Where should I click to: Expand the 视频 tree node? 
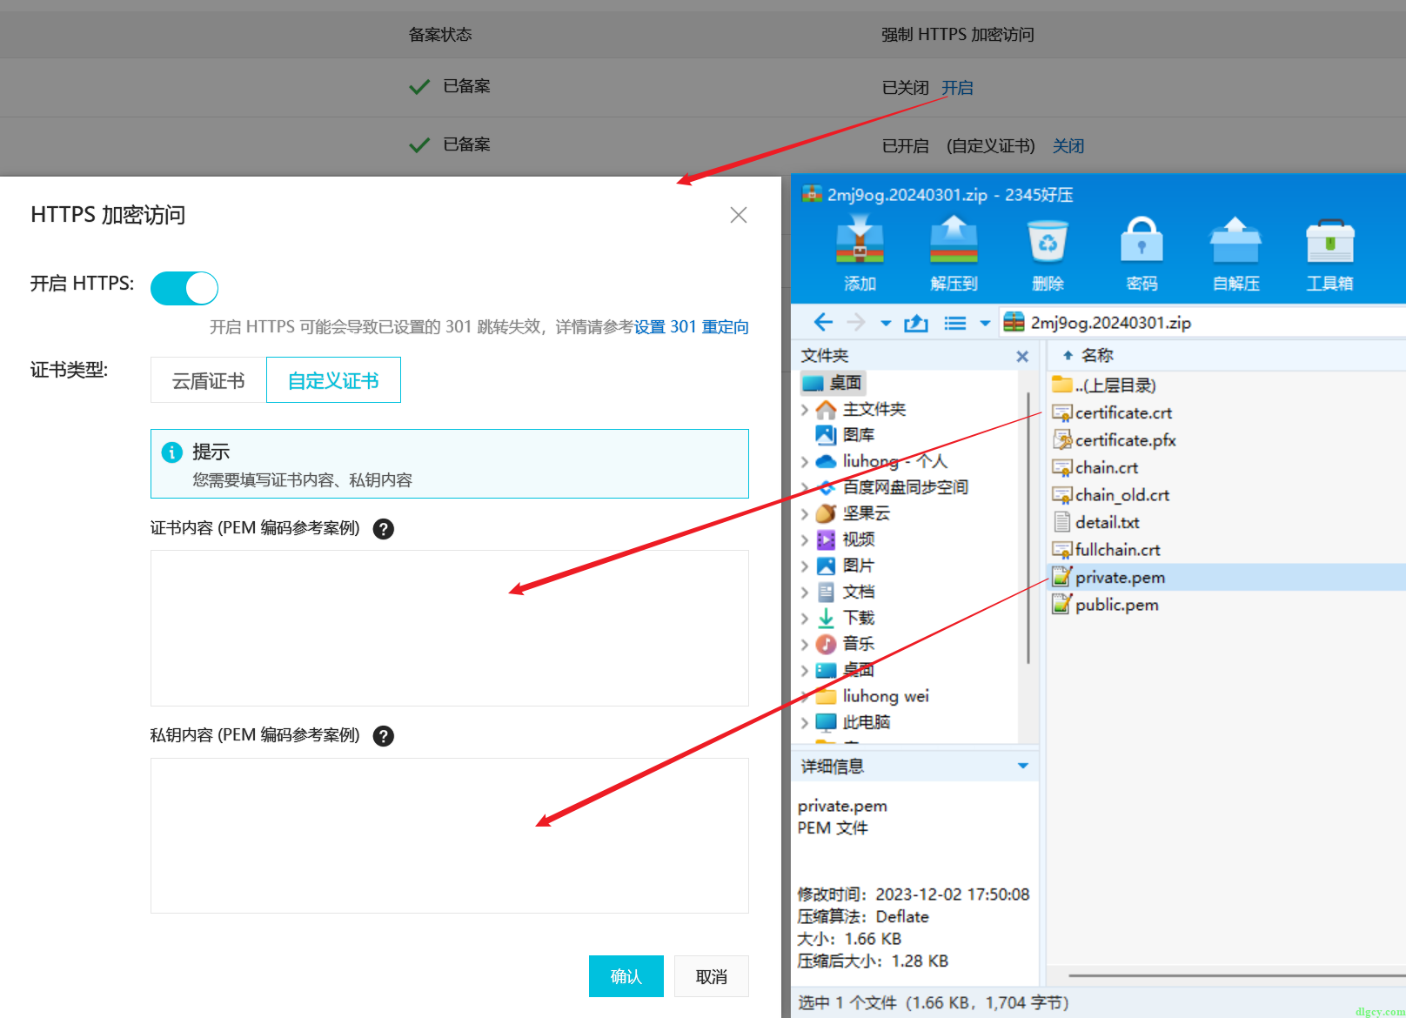pos(804,539)
